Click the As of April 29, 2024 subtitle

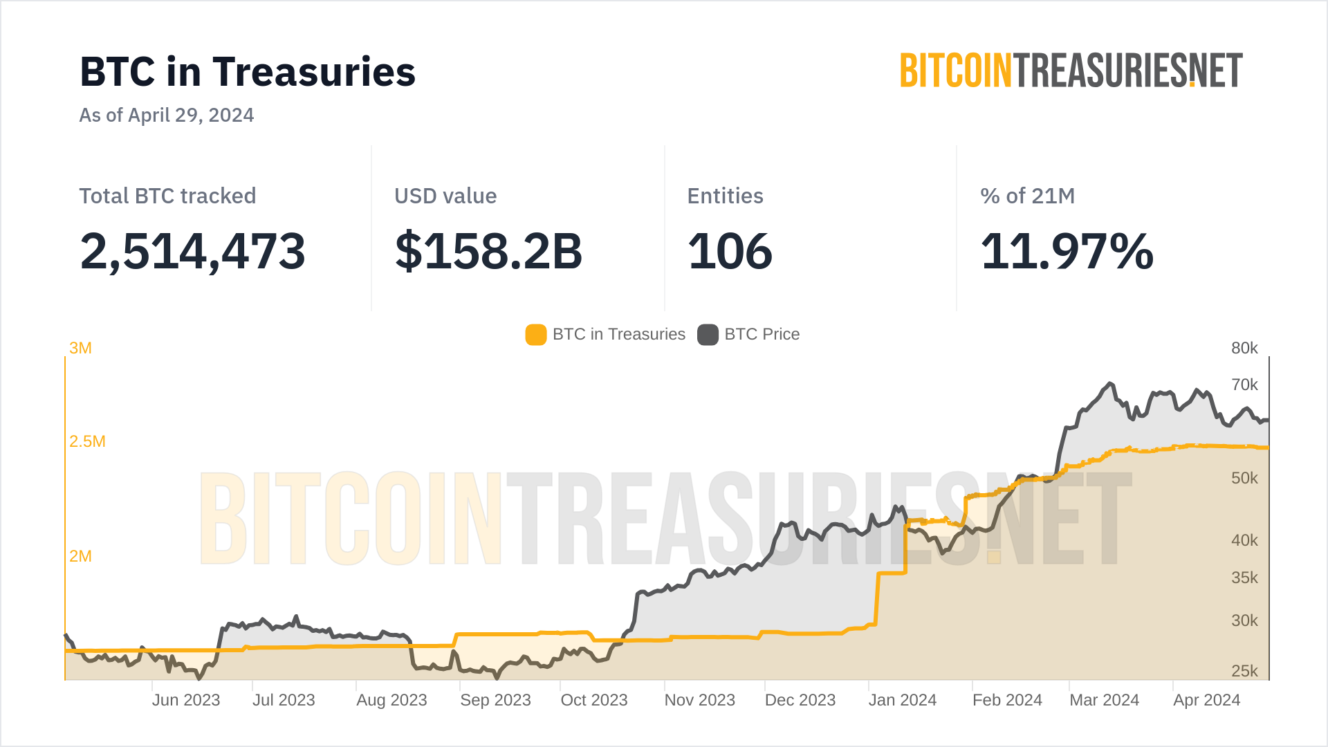tap(167, 115)
